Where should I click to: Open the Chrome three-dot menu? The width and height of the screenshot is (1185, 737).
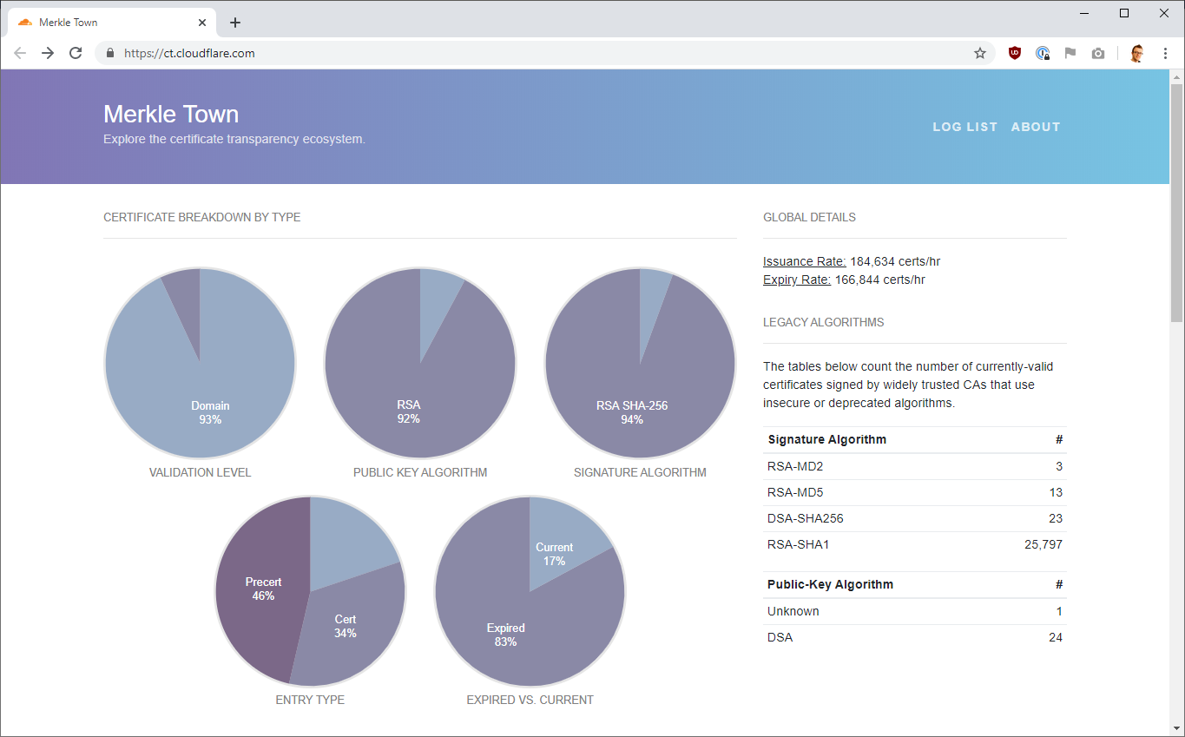[1165, 53]
